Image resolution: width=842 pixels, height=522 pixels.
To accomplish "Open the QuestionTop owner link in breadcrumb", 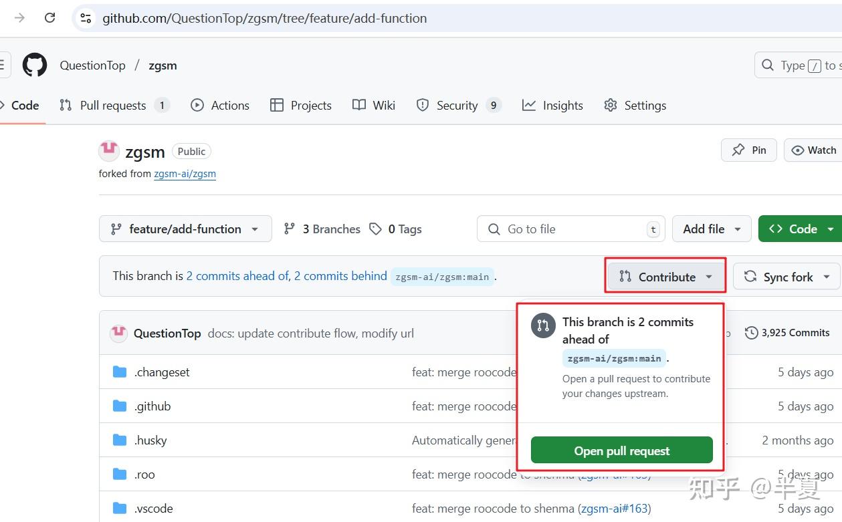I will tap(92, 65).
